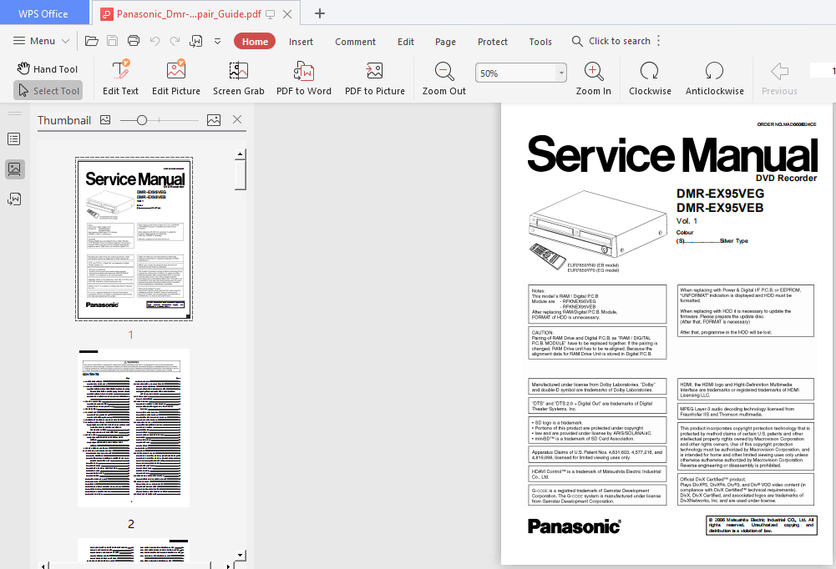Screen dimensions: 836x569
Task: Close the Thumbnail panel
Action: click(237, 119)
